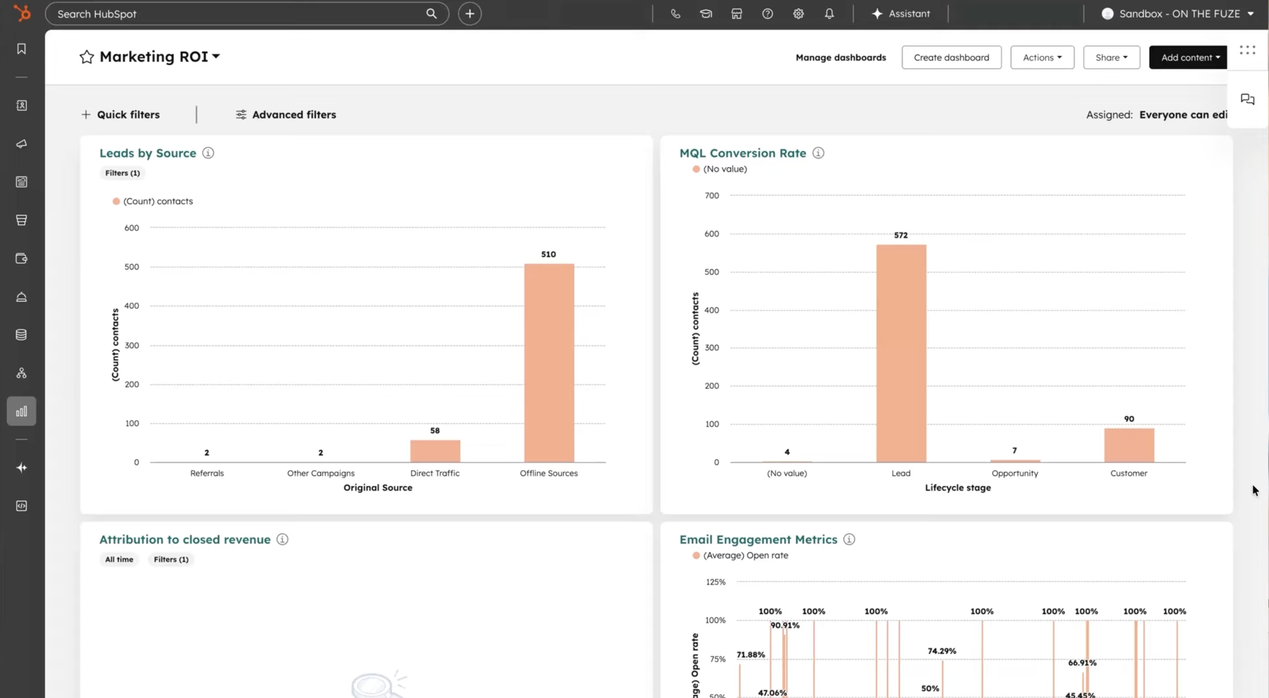Open the Help question mark icon

coord(767,14)
